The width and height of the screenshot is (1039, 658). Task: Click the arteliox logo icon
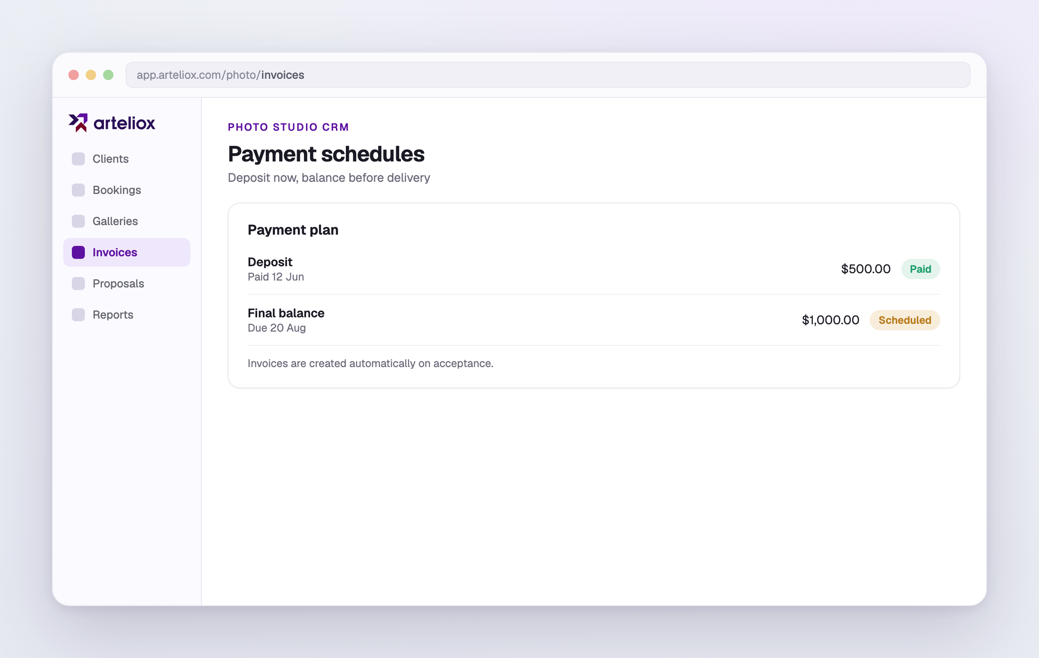(x=78, y=123)
